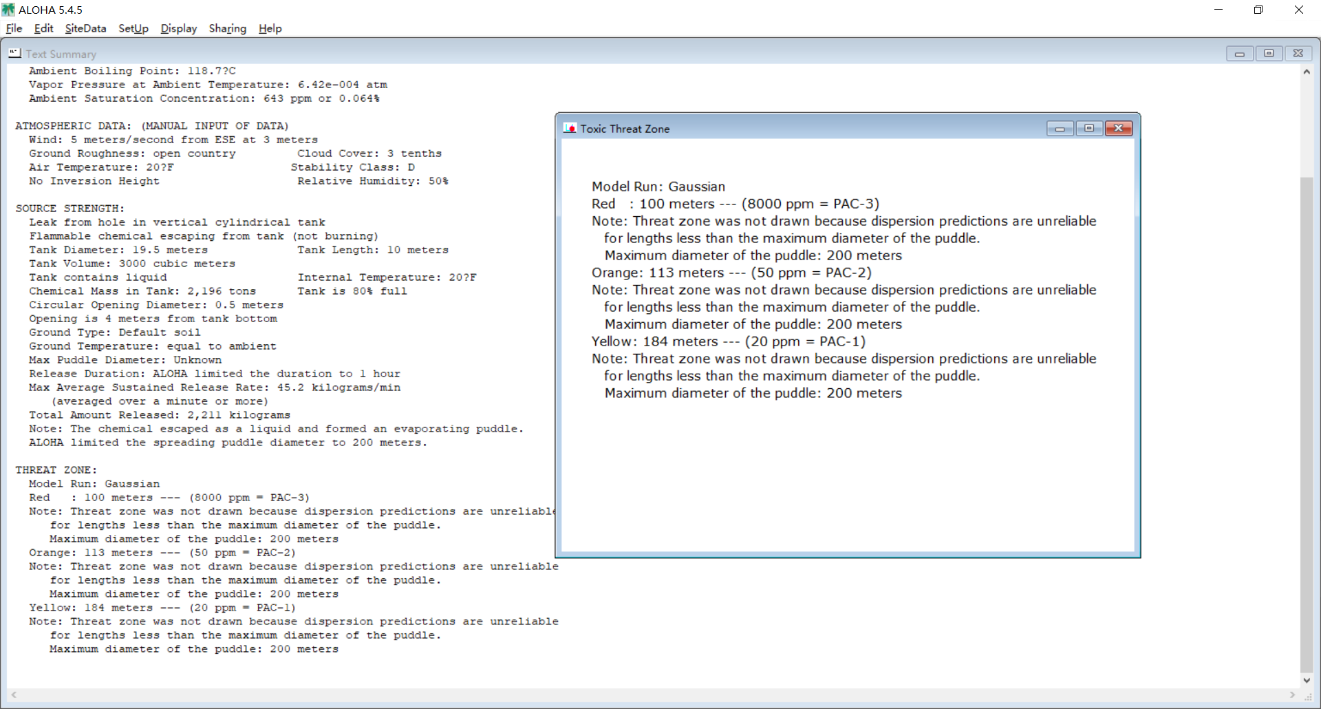This screenshot has width=1321, height=709.
Task: Close the ALOHA application window
Action: [1299, 10]
